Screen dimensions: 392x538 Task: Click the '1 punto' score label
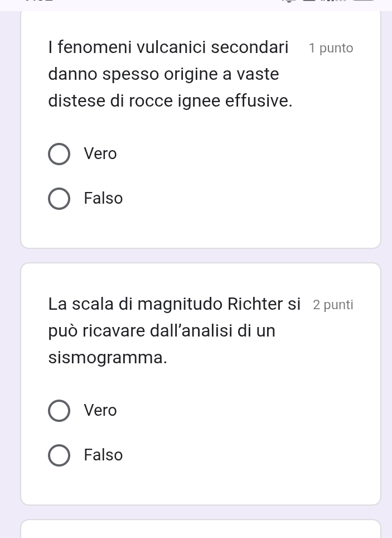(x=331, y=48)
